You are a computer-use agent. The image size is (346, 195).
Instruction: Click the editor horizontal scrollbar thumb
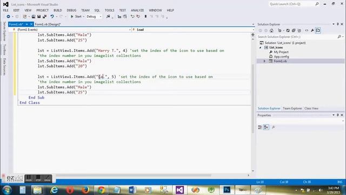coord(134,175)
